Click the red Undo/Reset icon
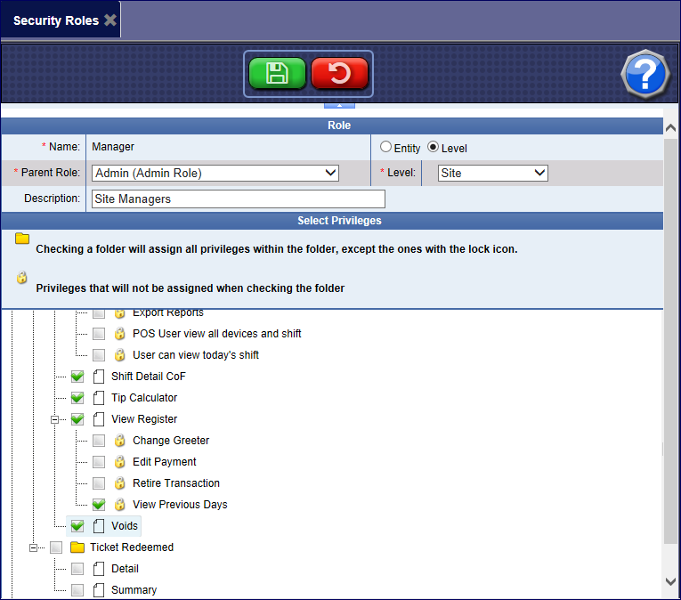The height and width of the screenshot is (600, 681). coord(339,73)
